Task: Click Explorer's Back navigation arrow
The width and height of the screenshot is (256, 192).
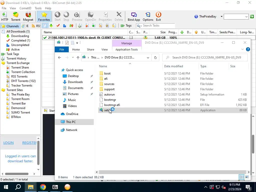Action: click(x=59, y=57)
